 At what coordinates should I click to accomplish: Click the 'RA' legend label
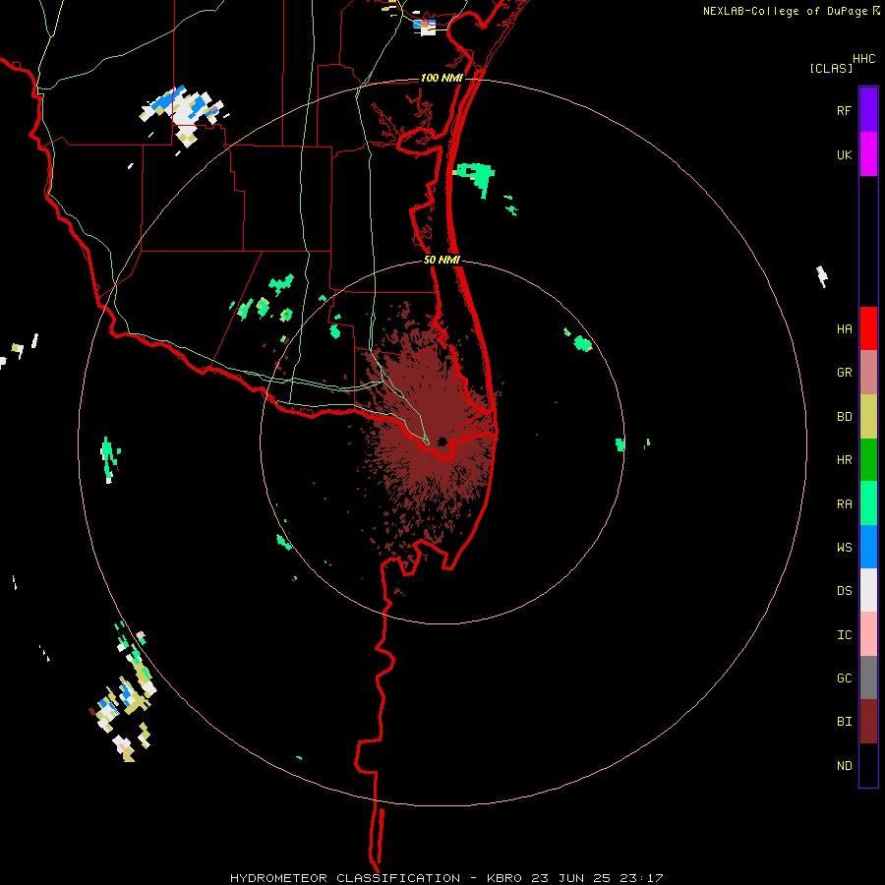pyautogui.click(x=844, y=504)
